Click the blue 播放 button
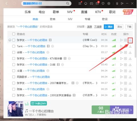 [109, 27]
